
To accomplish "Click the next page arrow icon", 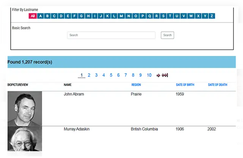I will click(x=158, y=75).
